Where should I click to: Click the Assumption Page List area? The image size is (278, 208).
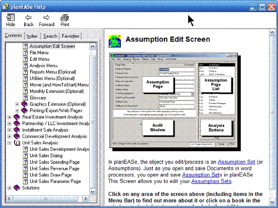216,84
